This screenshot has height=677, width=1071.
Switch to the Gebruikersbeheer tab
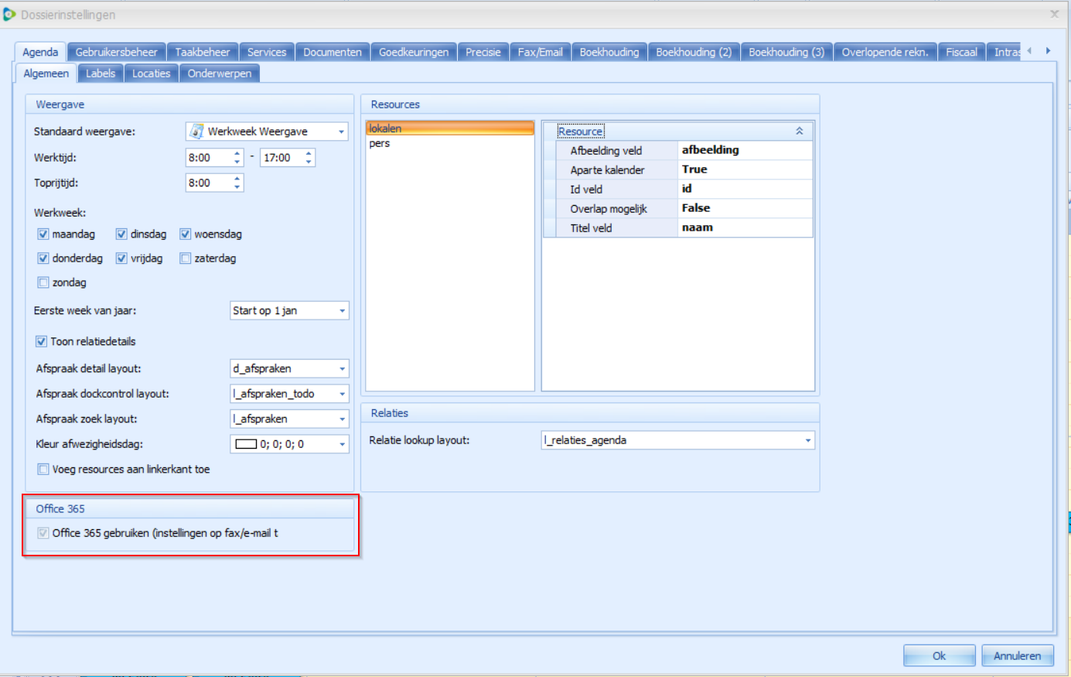click(116, 52)
